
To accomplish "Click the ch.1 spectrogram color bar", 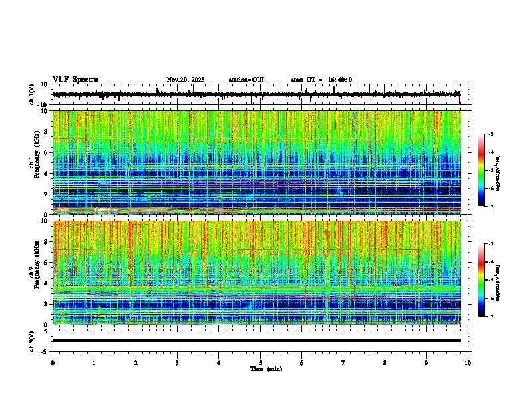I will pos(481,170).
